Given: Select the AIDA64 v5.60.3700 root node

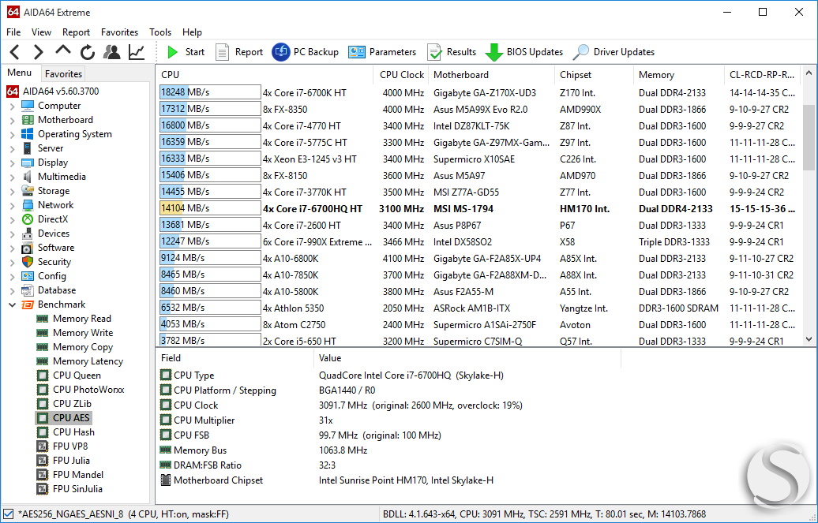Looking at the screenshot, I should coord(53,92).
